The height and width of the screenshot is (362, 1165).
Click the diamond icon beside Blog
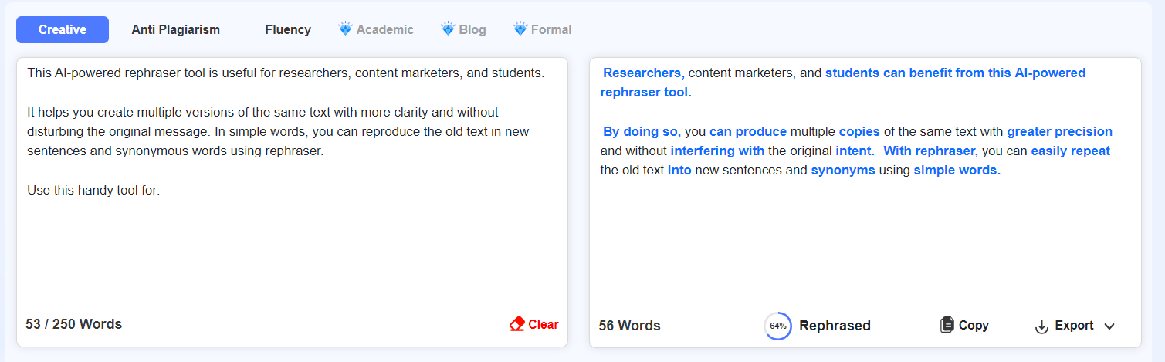[x=448, y=29]
